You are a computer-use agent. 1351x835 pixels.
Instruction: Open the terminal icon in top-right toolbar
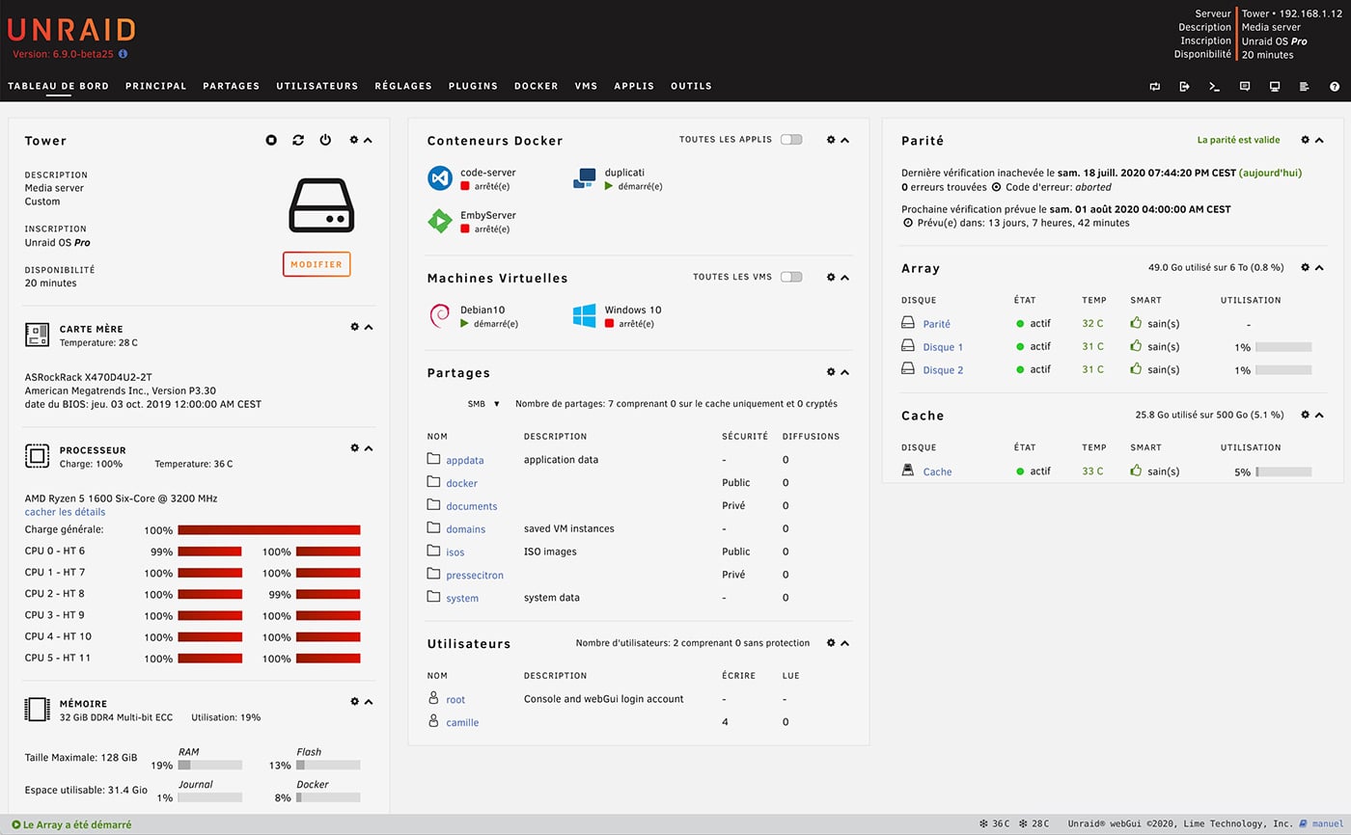coord(1215,87)
